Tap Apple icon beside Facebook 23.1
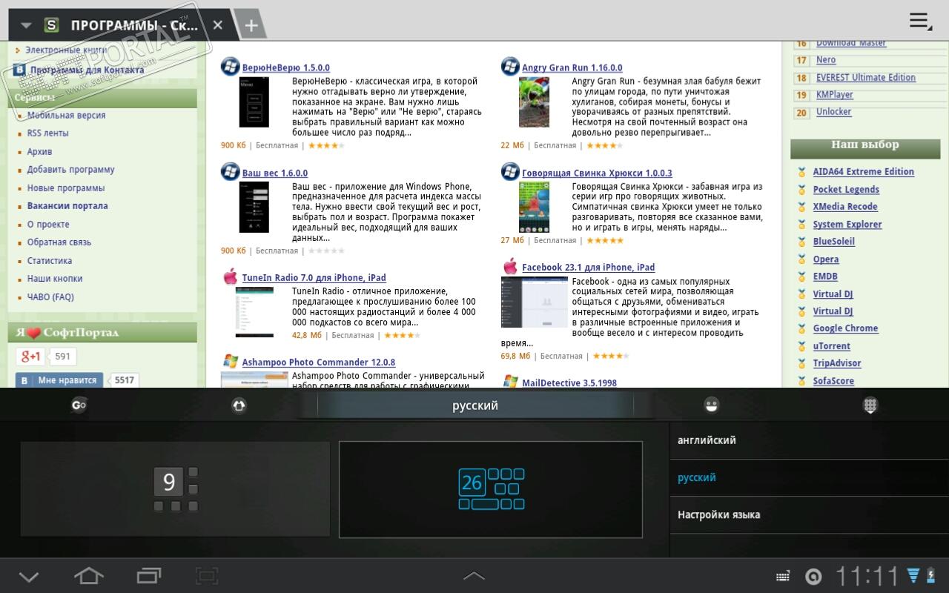The width and height of the screenshot is (949, 593). click(x=510, y=267)
